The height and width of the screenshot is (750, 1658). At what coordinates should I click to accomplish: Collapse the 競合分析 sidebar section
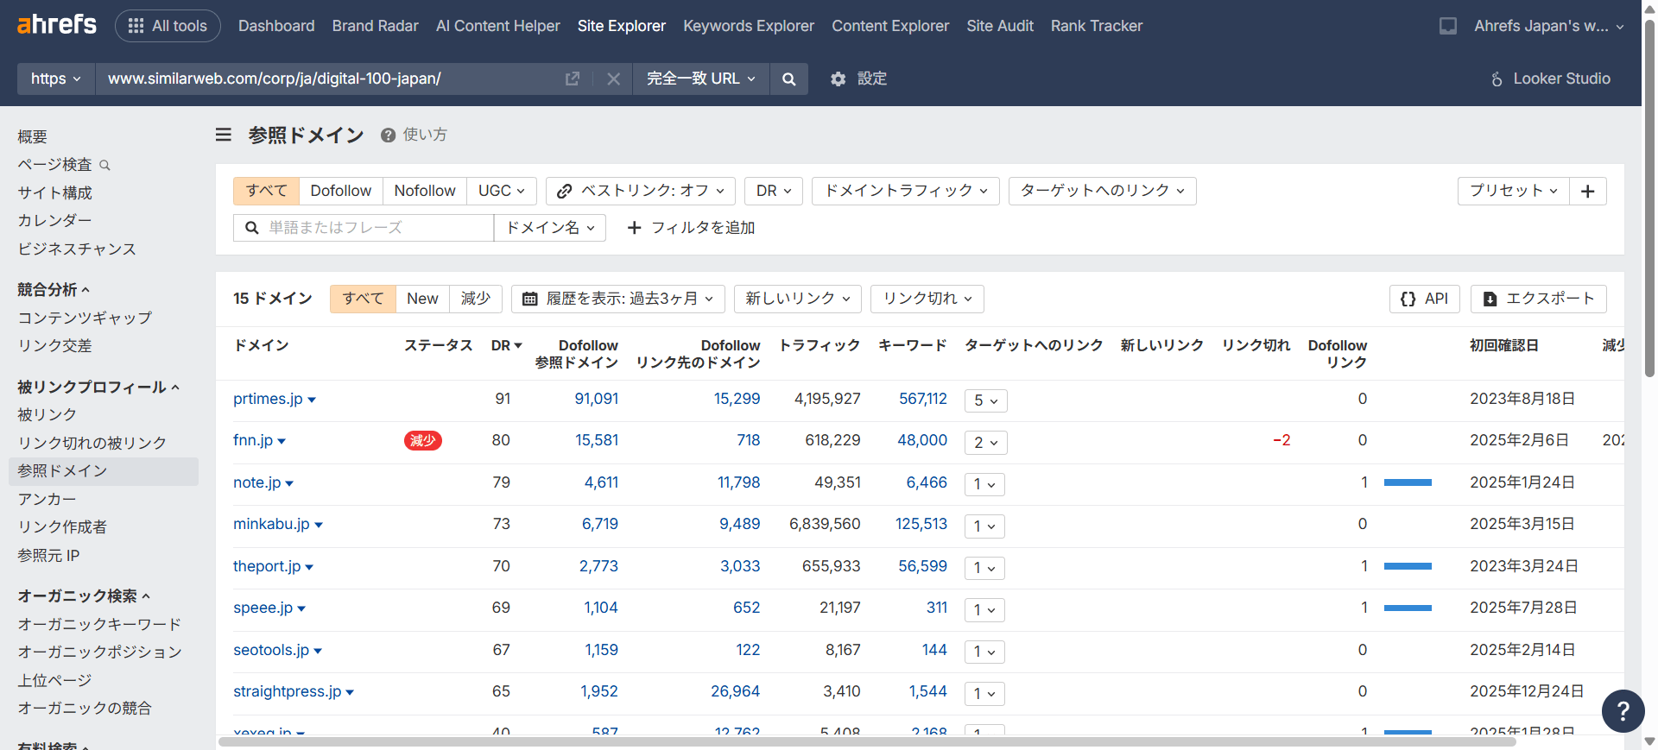tap(54, 290)
